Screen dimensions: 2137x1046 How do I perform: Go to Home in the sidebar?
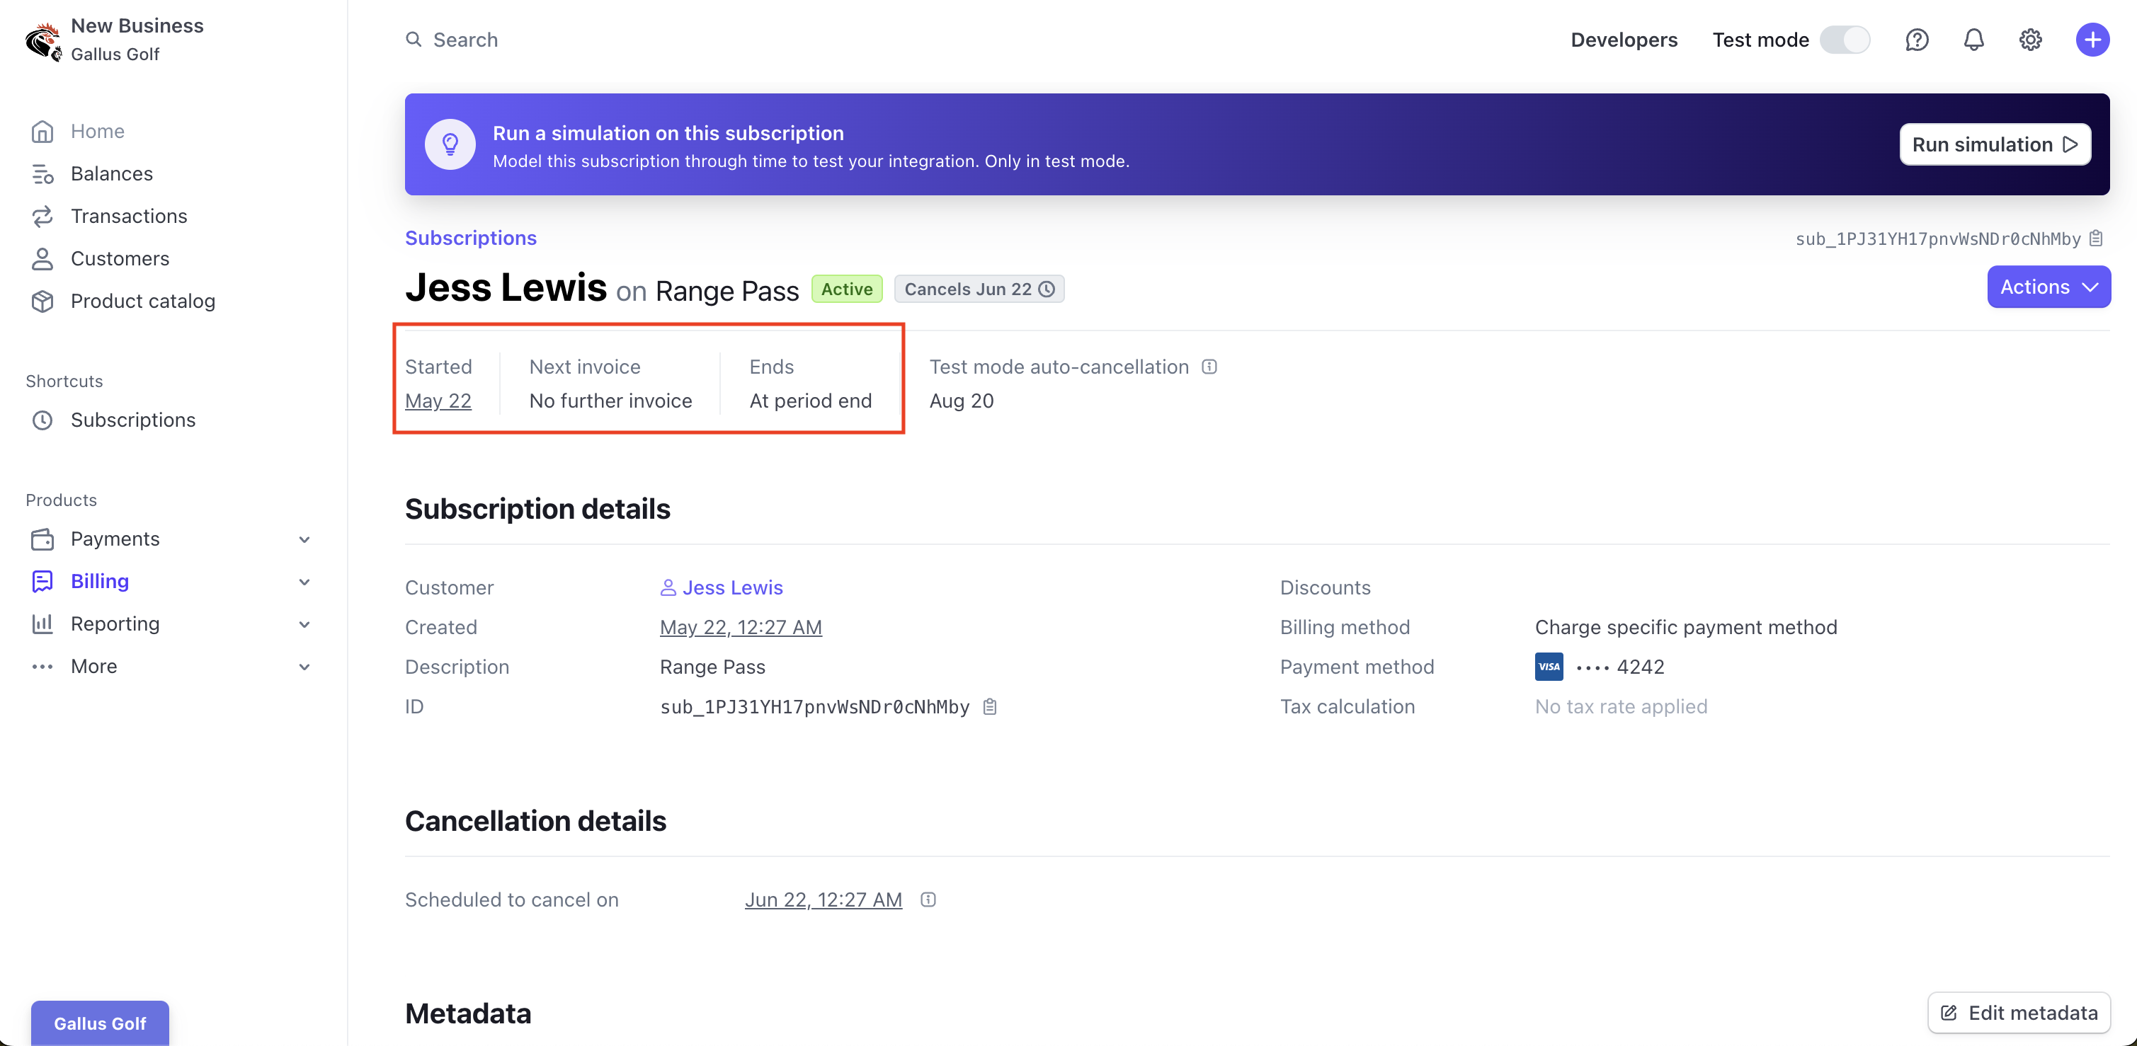[97, 132]
